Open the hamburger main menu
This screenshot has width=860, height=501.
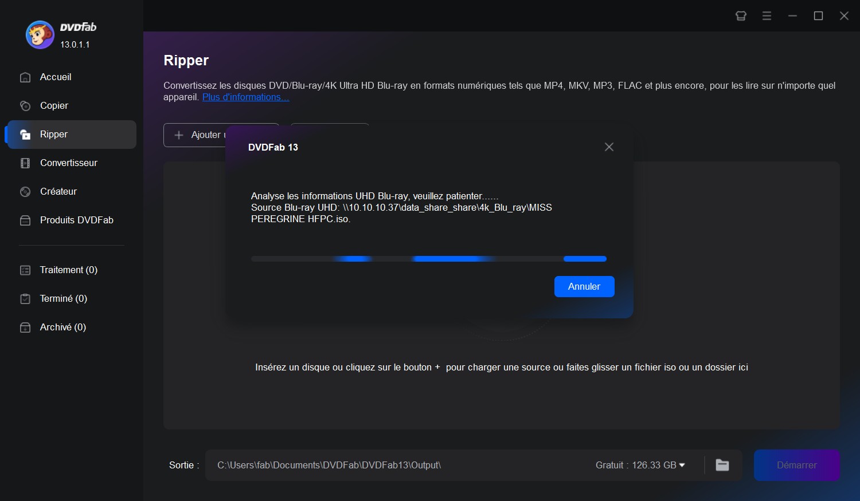point(767,16)
